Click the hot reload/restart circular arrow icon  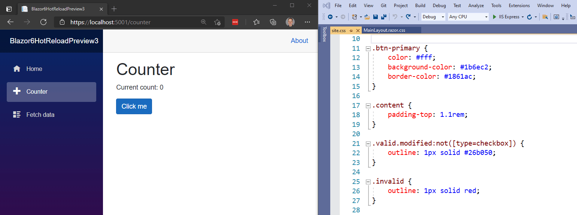[529, 17]
